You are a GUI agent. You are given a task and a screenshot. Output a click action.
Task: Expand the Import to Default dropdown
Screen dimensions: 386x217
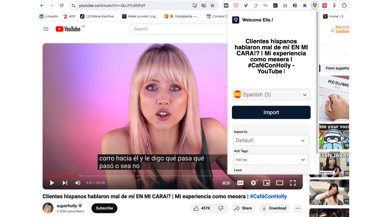[271, 140]
